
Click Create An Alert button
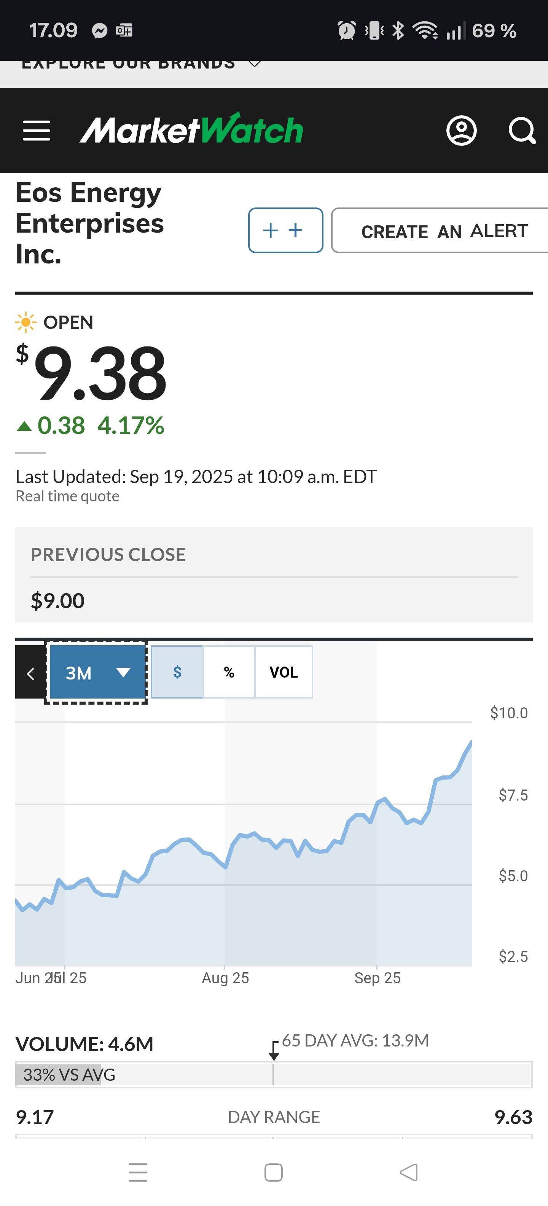pos(444,231)
